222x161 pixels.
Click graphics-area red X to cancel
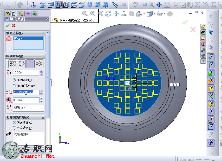[193, 30]
